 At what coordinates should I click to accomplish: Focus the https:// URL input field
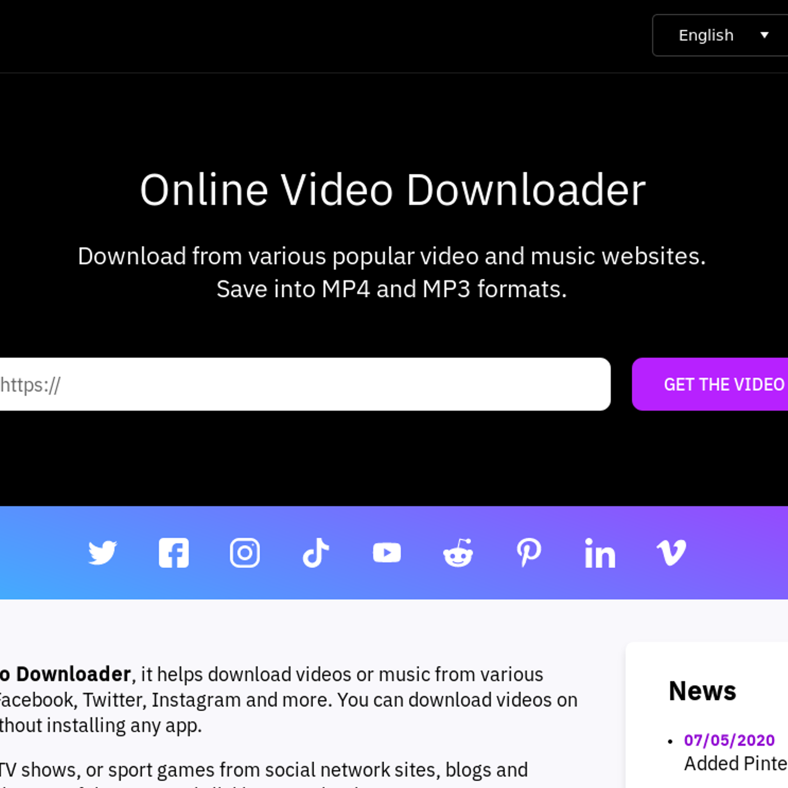point(305,385)
